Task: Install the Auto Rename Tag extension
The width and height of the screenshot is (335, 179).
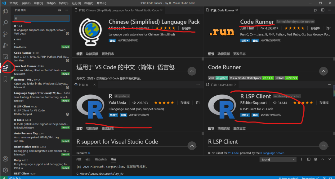Action: pyautogui.click(x=65, y=141)
